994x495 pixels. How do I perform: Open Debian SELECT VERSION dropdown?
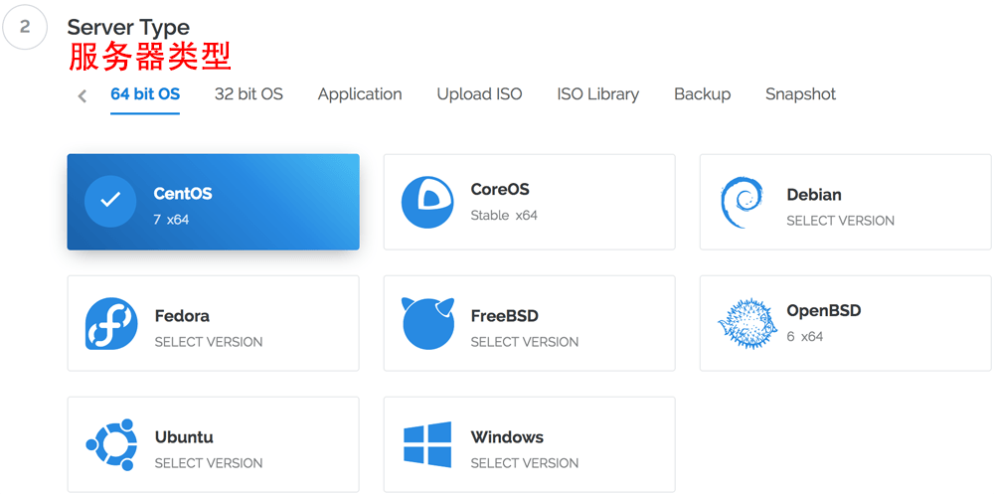pos(840,221)
